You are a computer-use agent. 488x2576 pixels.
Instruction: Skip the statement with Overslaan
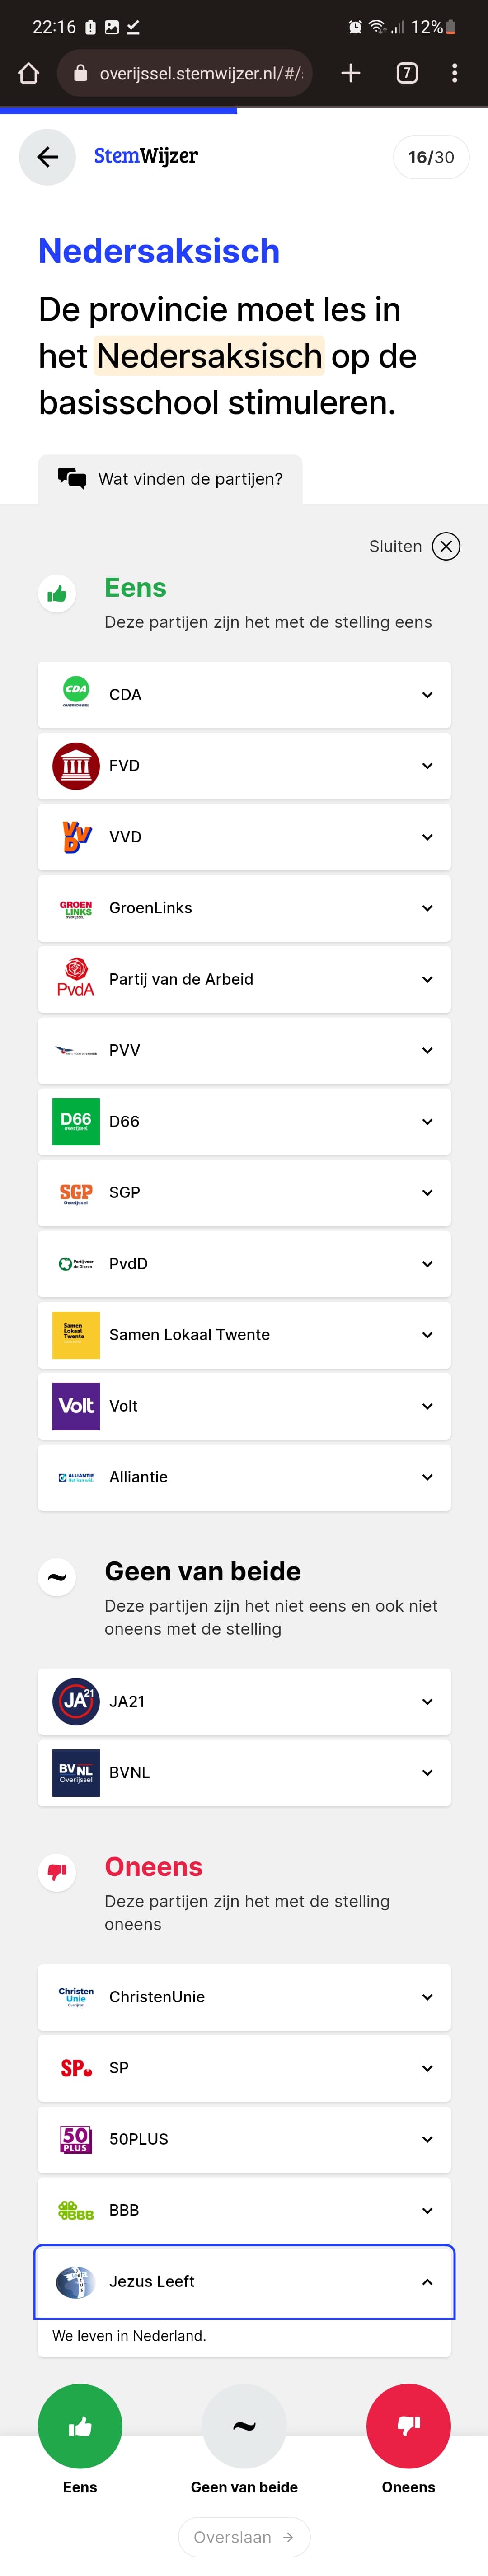click(x=244, y=2537)
